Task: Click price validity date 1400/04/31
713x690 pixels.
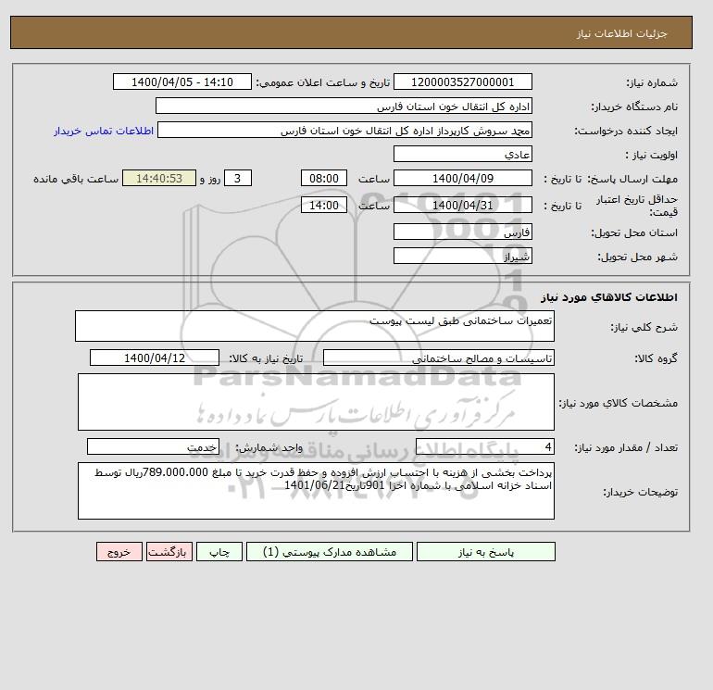Action: [462, 205]
